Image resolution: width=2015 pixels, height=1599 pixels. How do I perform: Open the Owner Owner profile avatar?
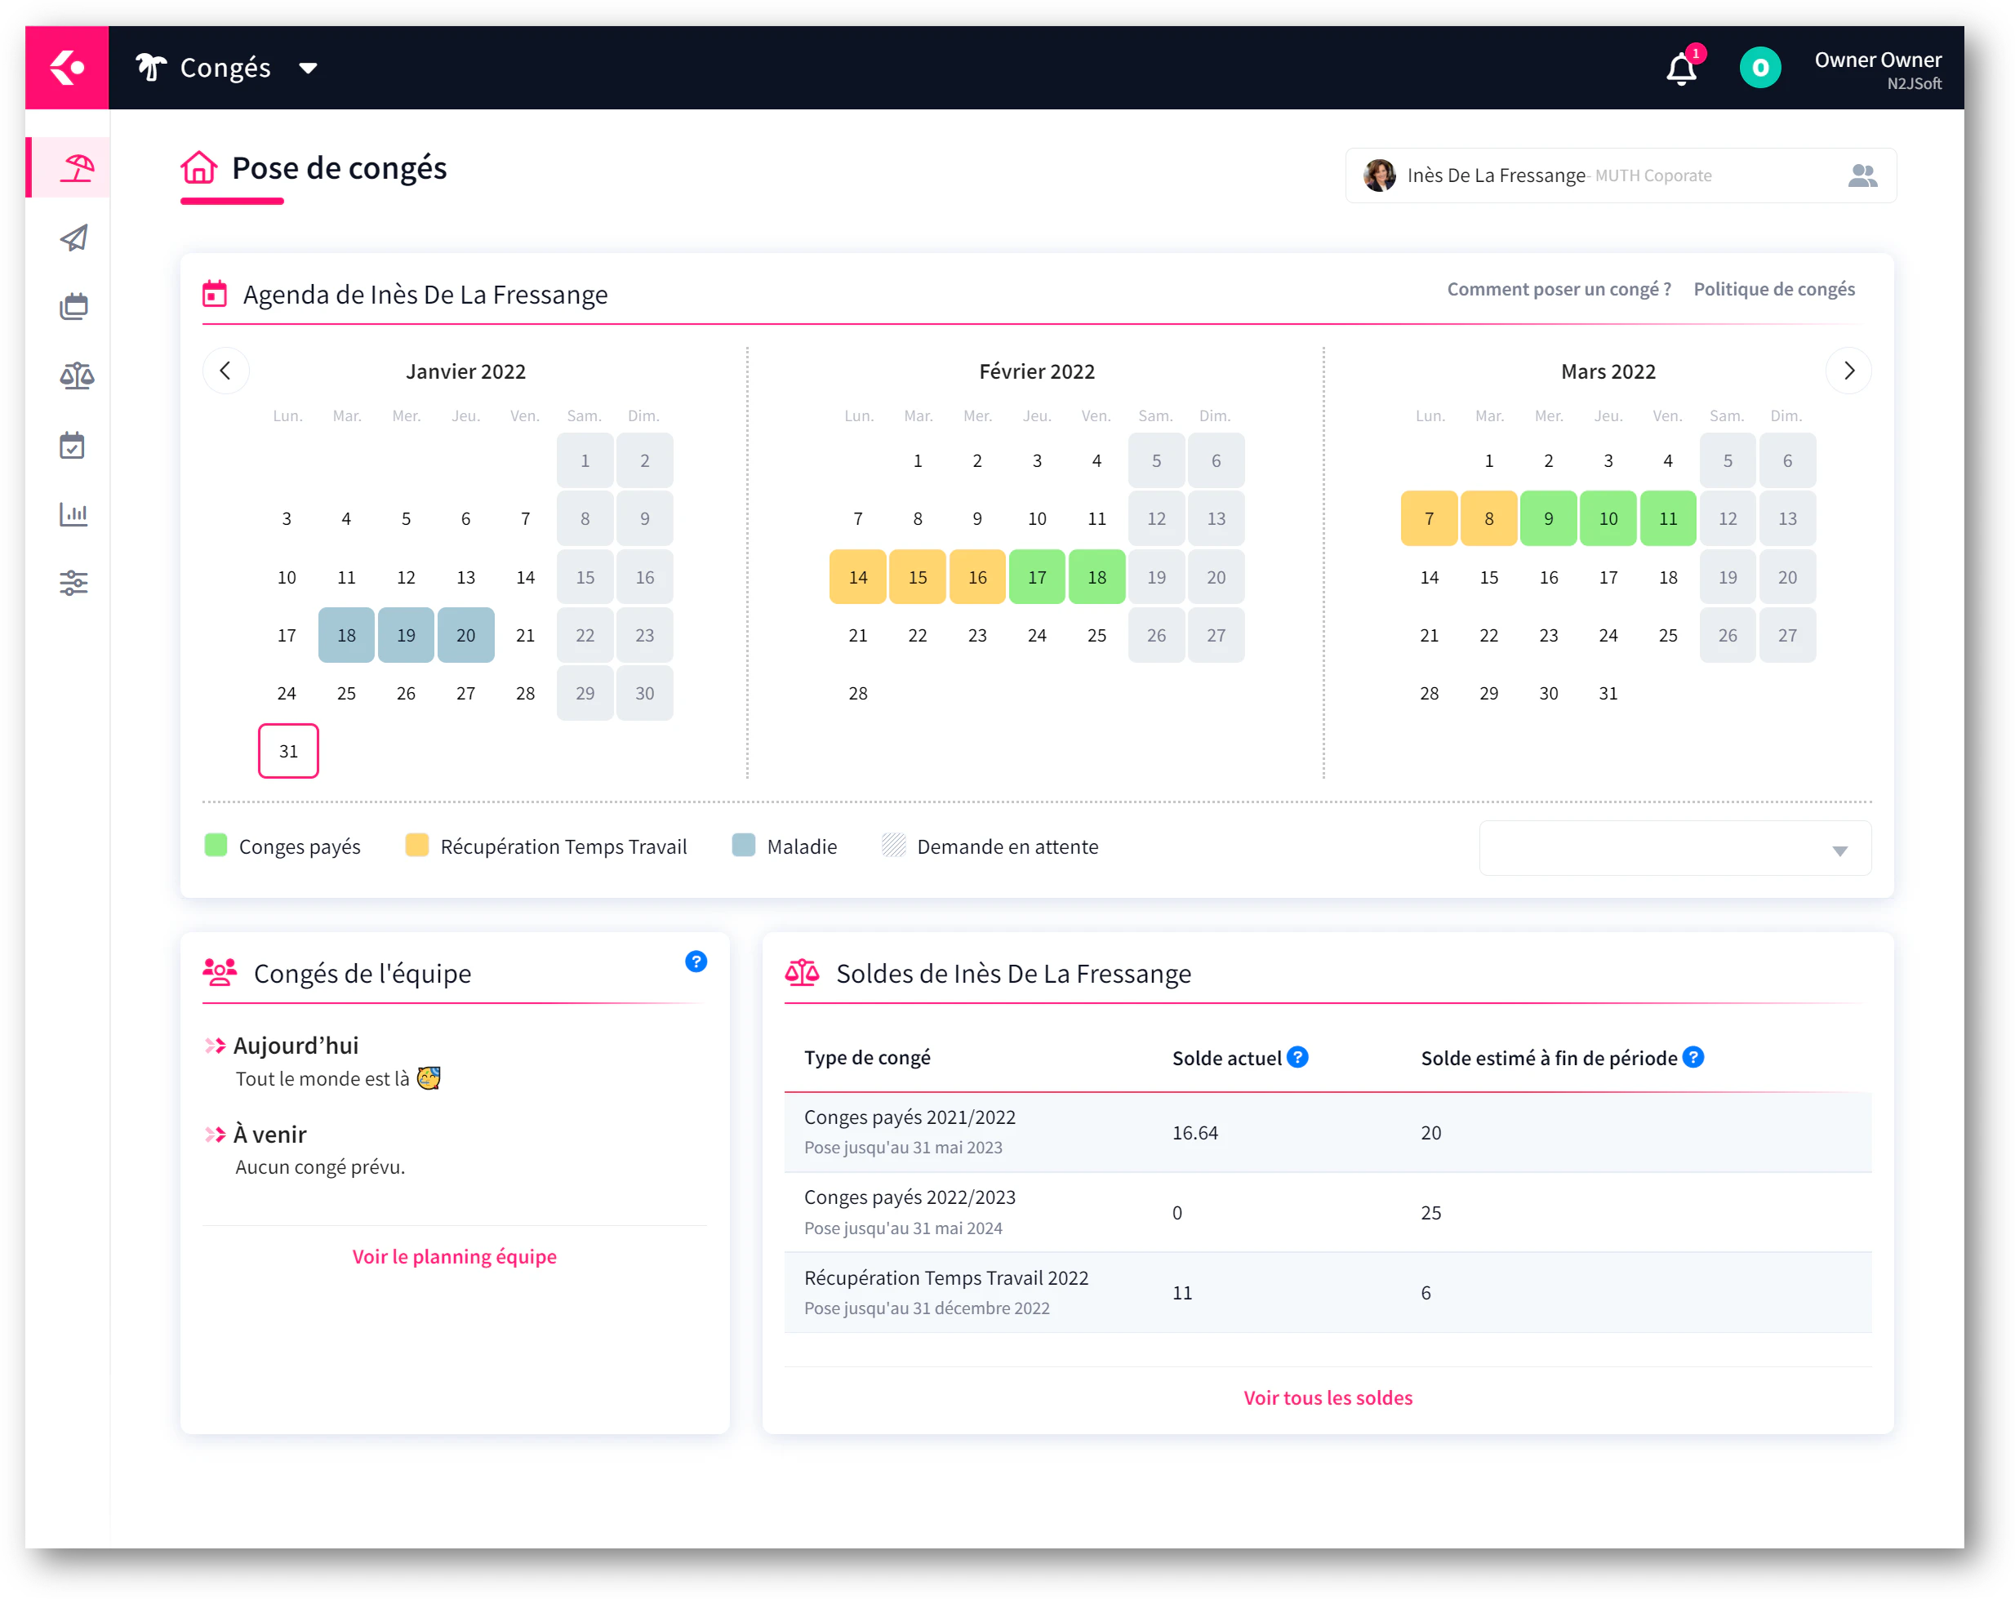[1761, 66]
